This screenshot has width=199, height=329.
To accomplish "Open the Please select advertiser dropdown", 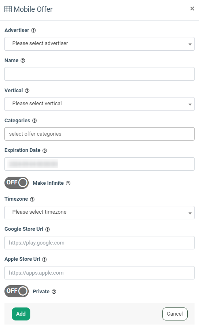I will (x=99, y=44).
